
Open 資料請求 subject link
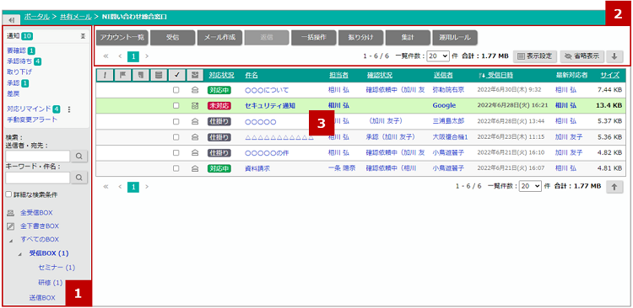(257, 168)
